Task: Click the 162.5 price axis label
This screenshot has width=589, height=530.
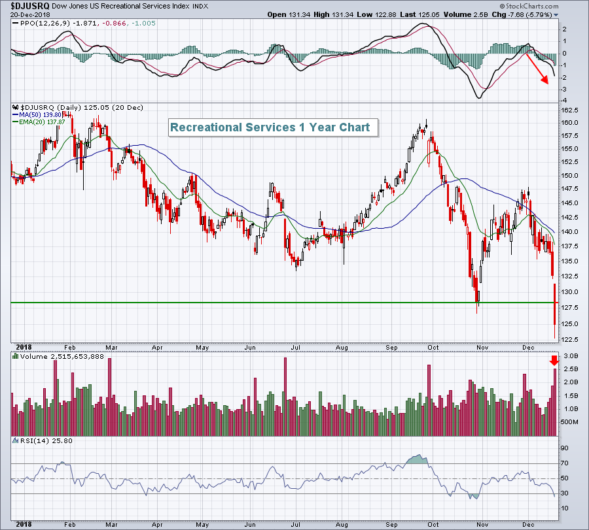Action: coord(570,110)
